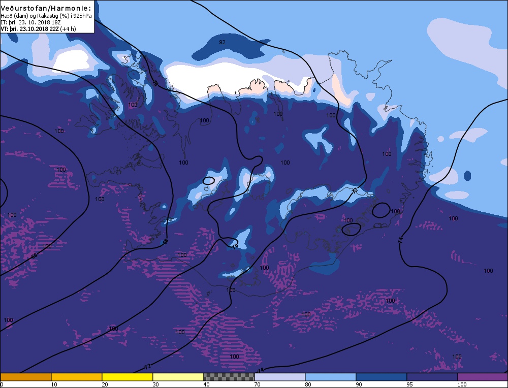Click the checkered 40–70 legend swatch

229,377
